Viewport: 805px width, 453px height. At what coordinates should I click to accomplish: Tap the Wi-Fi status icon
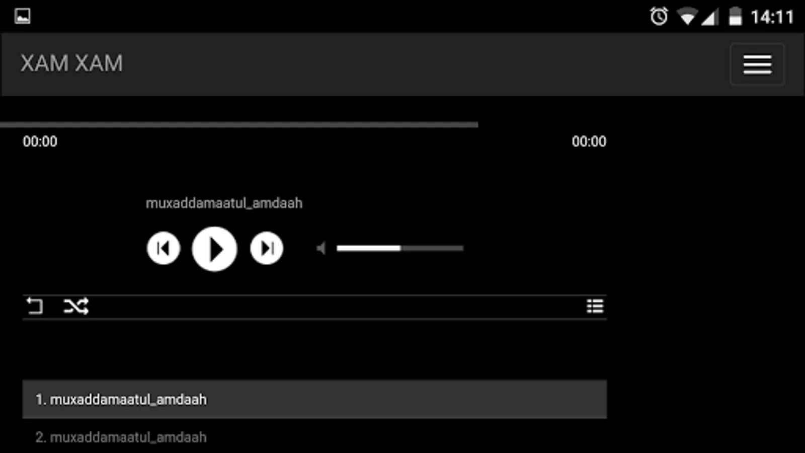687,17
